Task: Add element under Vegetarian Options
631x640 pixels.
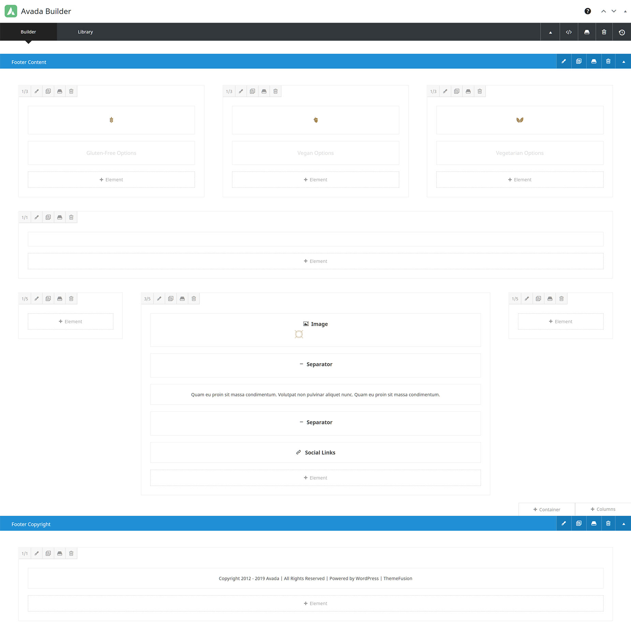Action: click(520, 179)
